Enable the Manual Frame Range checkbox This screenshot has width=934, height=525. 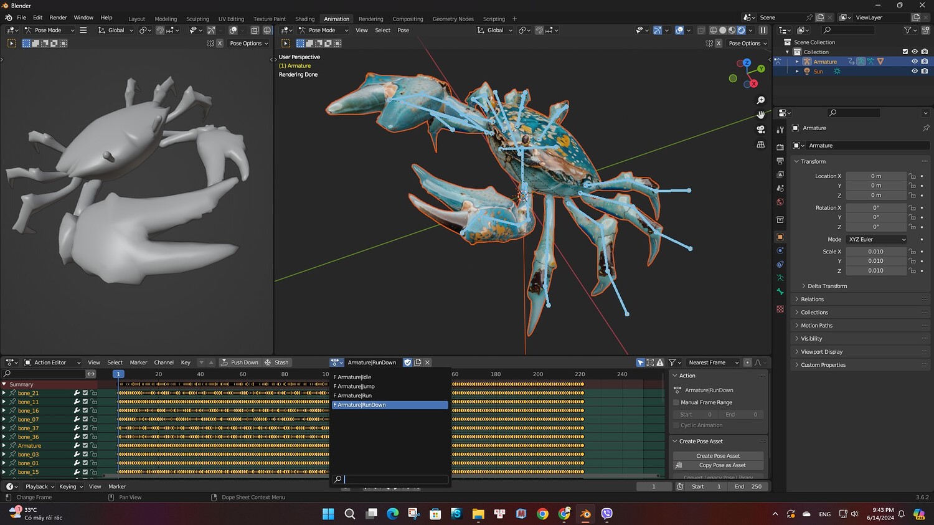point(676,402)
